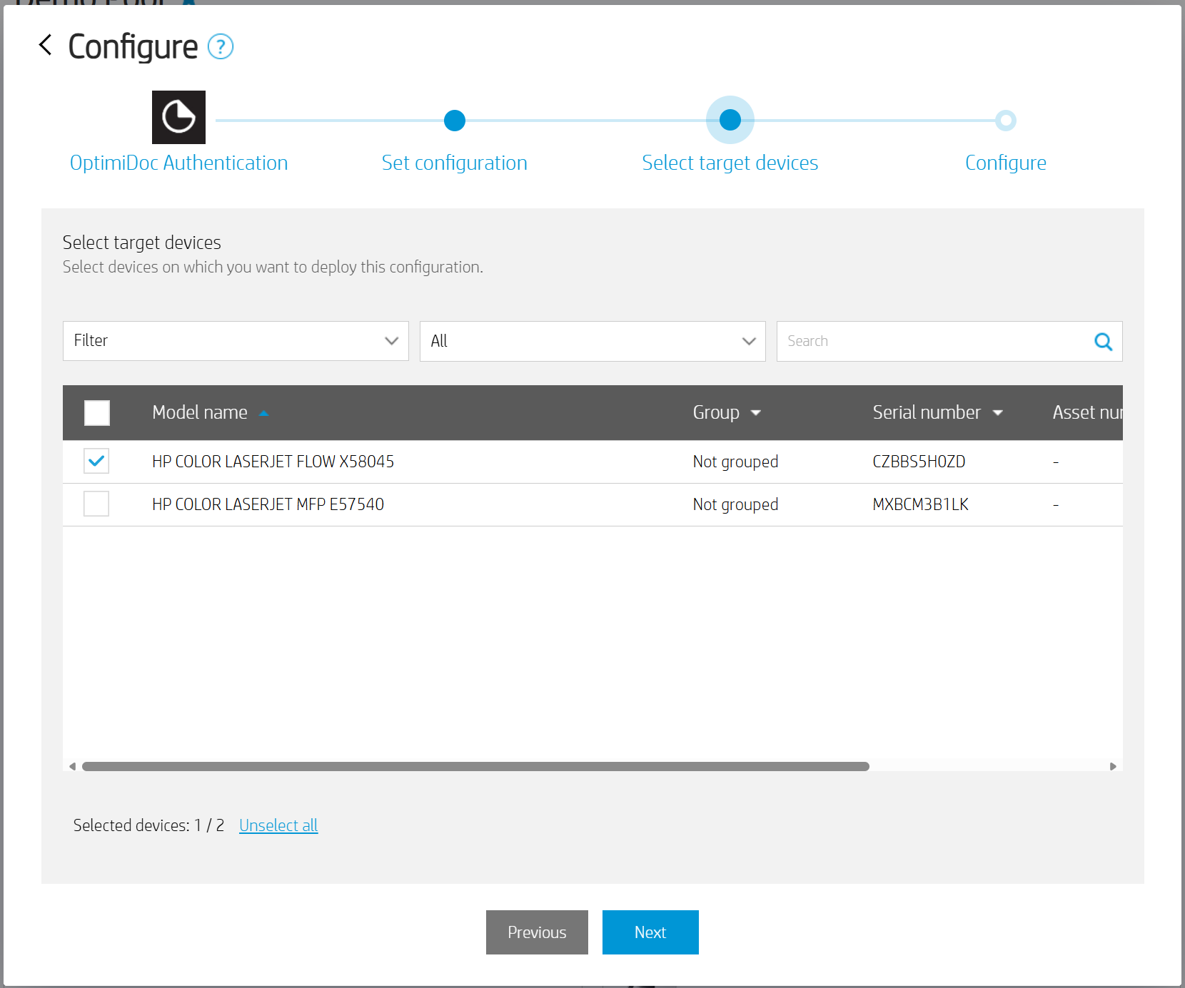Click the Unselect all link
The height and width of the screenshot is (988, 1185).
coord(278,825)
